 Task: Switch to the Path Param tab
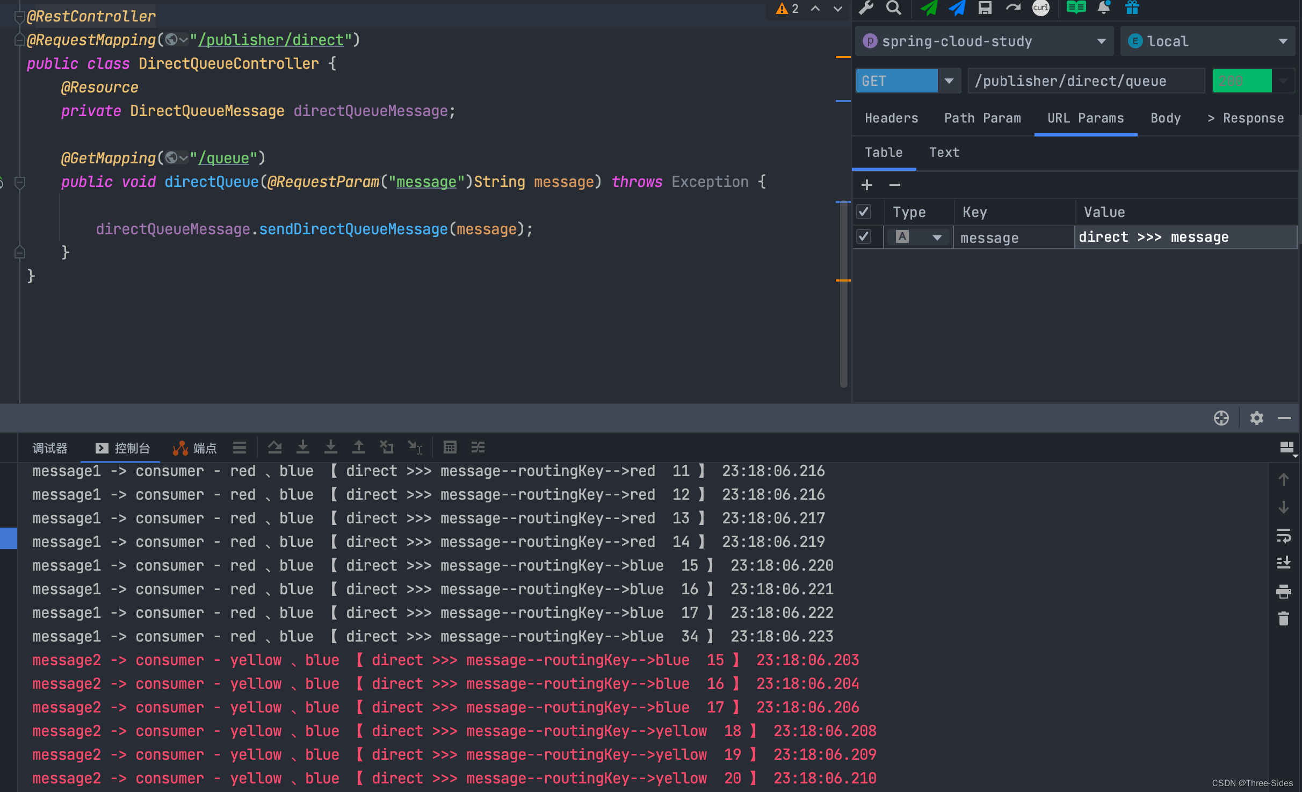pos(982,118)
